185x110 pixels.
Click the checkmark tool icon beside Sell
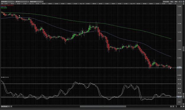pyautogui.click(x=179, y=1)
